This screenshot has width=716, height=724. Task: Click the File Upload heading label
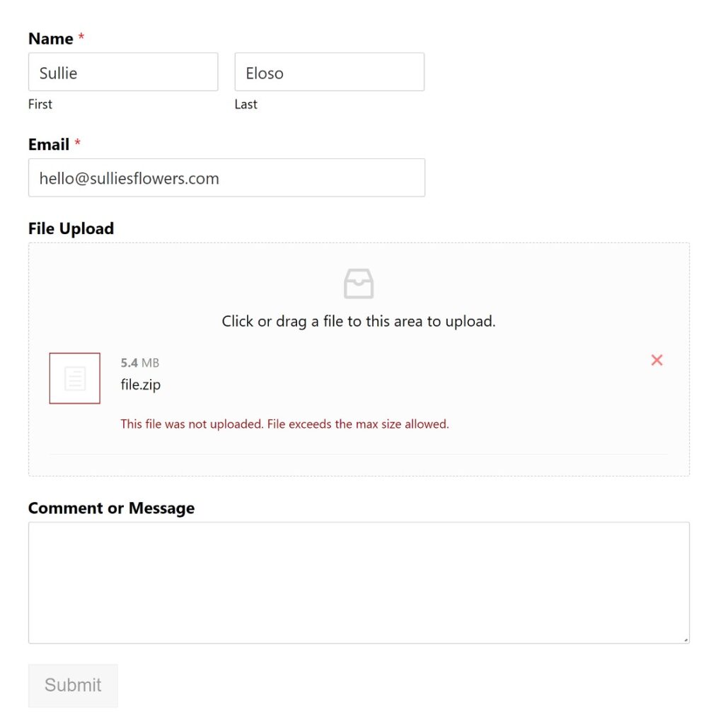click(x=71, y=228)
